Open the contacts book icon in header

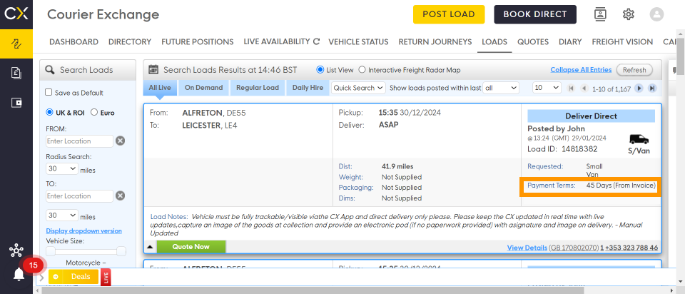pyautogui.click(x=600, y=14)
